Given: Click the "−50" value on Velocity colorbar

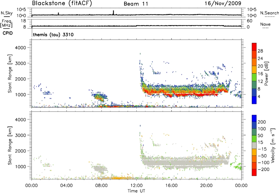Looking at the screenshot, I should [x=262, y=156].
